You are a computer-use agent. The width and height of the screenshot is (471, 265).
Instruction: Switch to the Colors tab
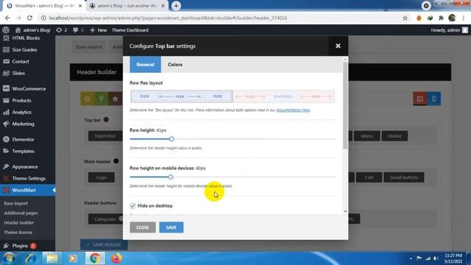coord(175,65)
